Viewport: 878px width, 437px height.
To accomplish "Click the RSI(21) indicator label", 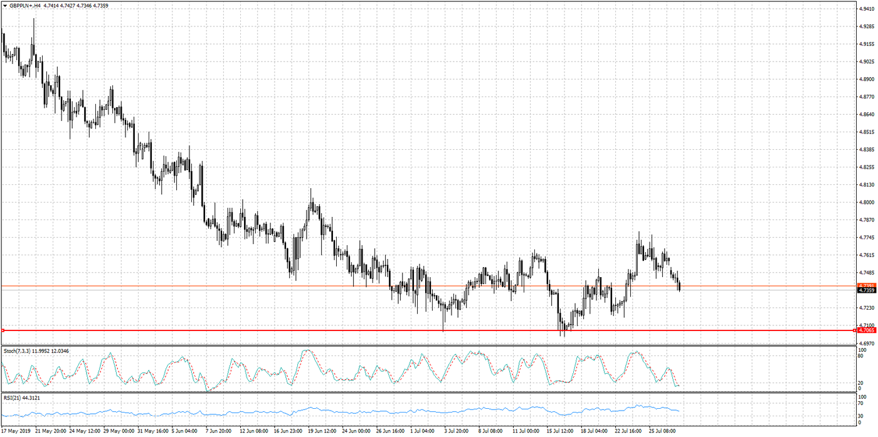I will [13, 398].
